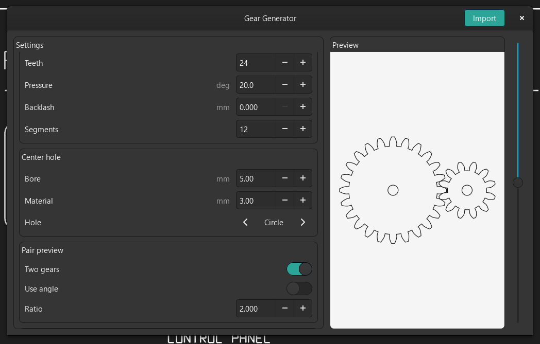Image resolution: width=540 pixels, height=344 pixels.
Task: Select next Hole shape with right chevron
Action: coord(302,222)
